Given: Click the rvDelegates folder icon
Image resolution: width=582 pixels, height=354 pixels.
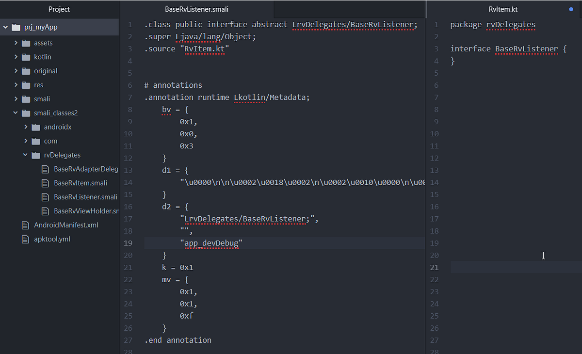Looking at the screenshot, I should click(x=36, y=155).
